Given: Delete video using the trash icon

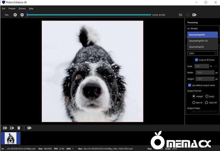Looking at the screenshot, I should (x=19, y=128).
